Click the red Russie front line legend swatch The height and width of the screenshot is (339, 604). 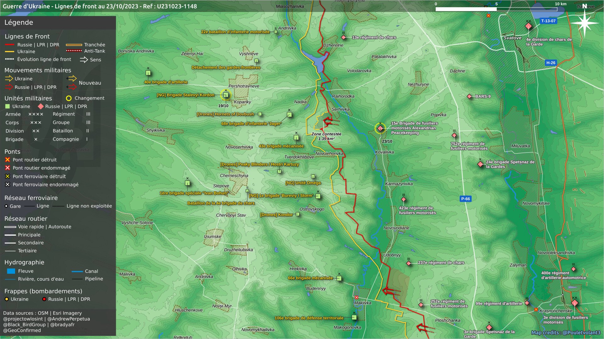coord(9,45)
